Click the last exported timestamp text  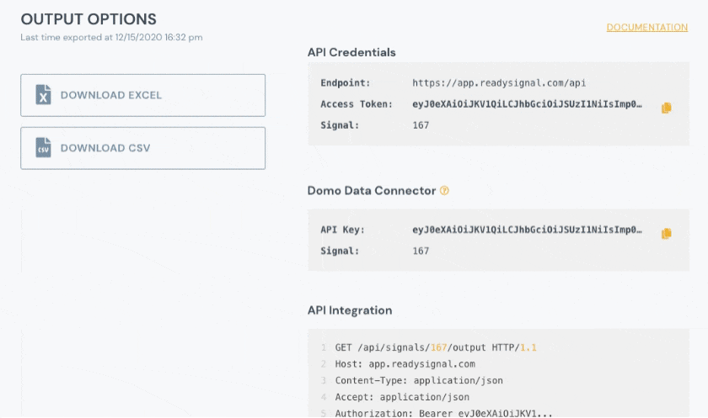pos(111,37)
